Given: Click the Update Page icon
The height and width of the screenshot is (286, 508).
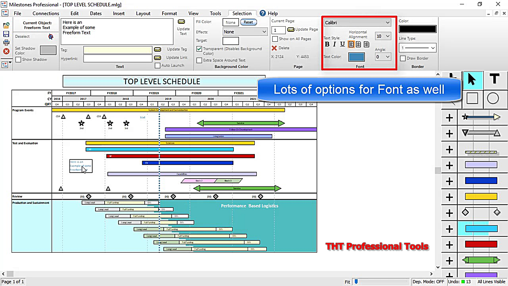Looking at the screenshot, I should tap(290, 29).
